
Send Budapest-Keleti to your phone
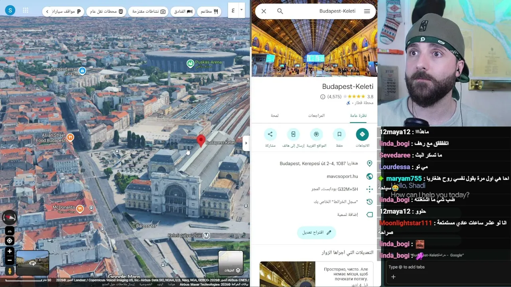tap(293, 134)
